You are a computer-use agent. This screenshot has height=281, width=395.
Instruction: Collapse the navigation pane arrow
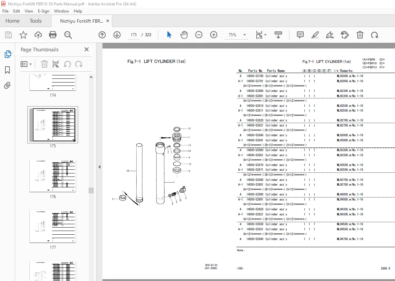tap(99, 167)
